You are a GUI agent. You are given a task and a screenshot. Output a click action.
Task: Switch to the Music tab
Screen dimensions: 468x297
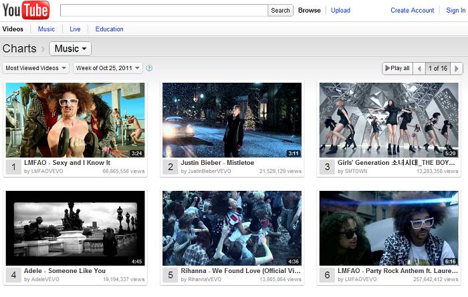click(x=46, y=29)
